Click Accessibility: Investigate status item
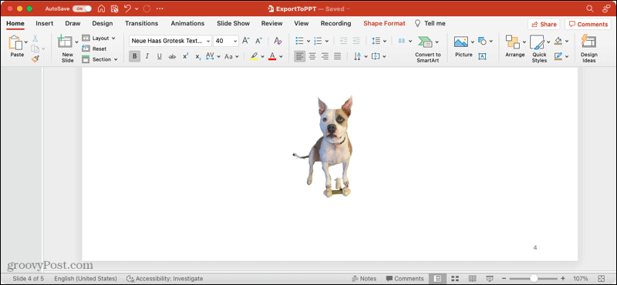The width and height of the screenshot is (617, 285). (164, 278)
